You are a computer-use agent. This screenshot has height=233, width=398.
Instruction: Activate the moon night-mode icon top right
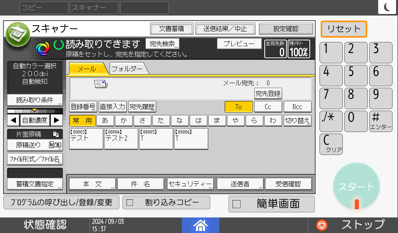tap(387, 7)
